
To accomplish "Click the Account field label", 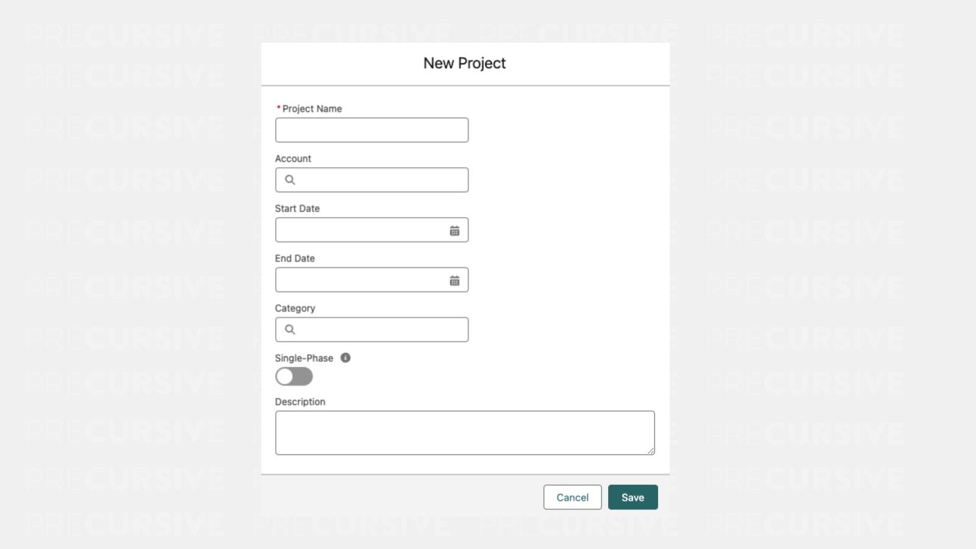I will (293, 159).
